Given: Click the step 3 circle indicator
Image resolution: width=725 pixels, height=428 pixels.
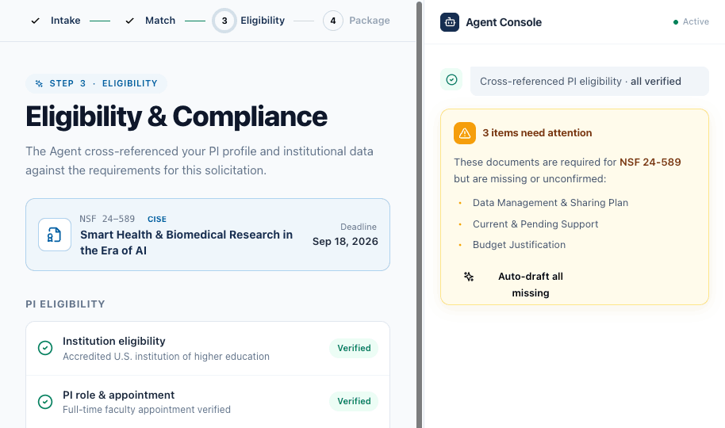Looking at the screenshot, I should (224, 21).
